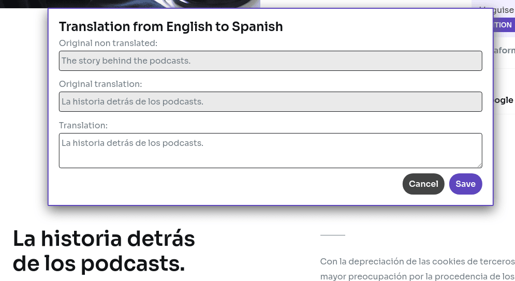Click the 'Translation:' label above the text area

click(x=83, y=125)
